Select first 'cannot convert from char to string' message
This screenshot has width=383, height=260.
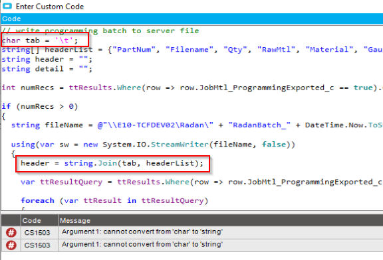[142, 231]
